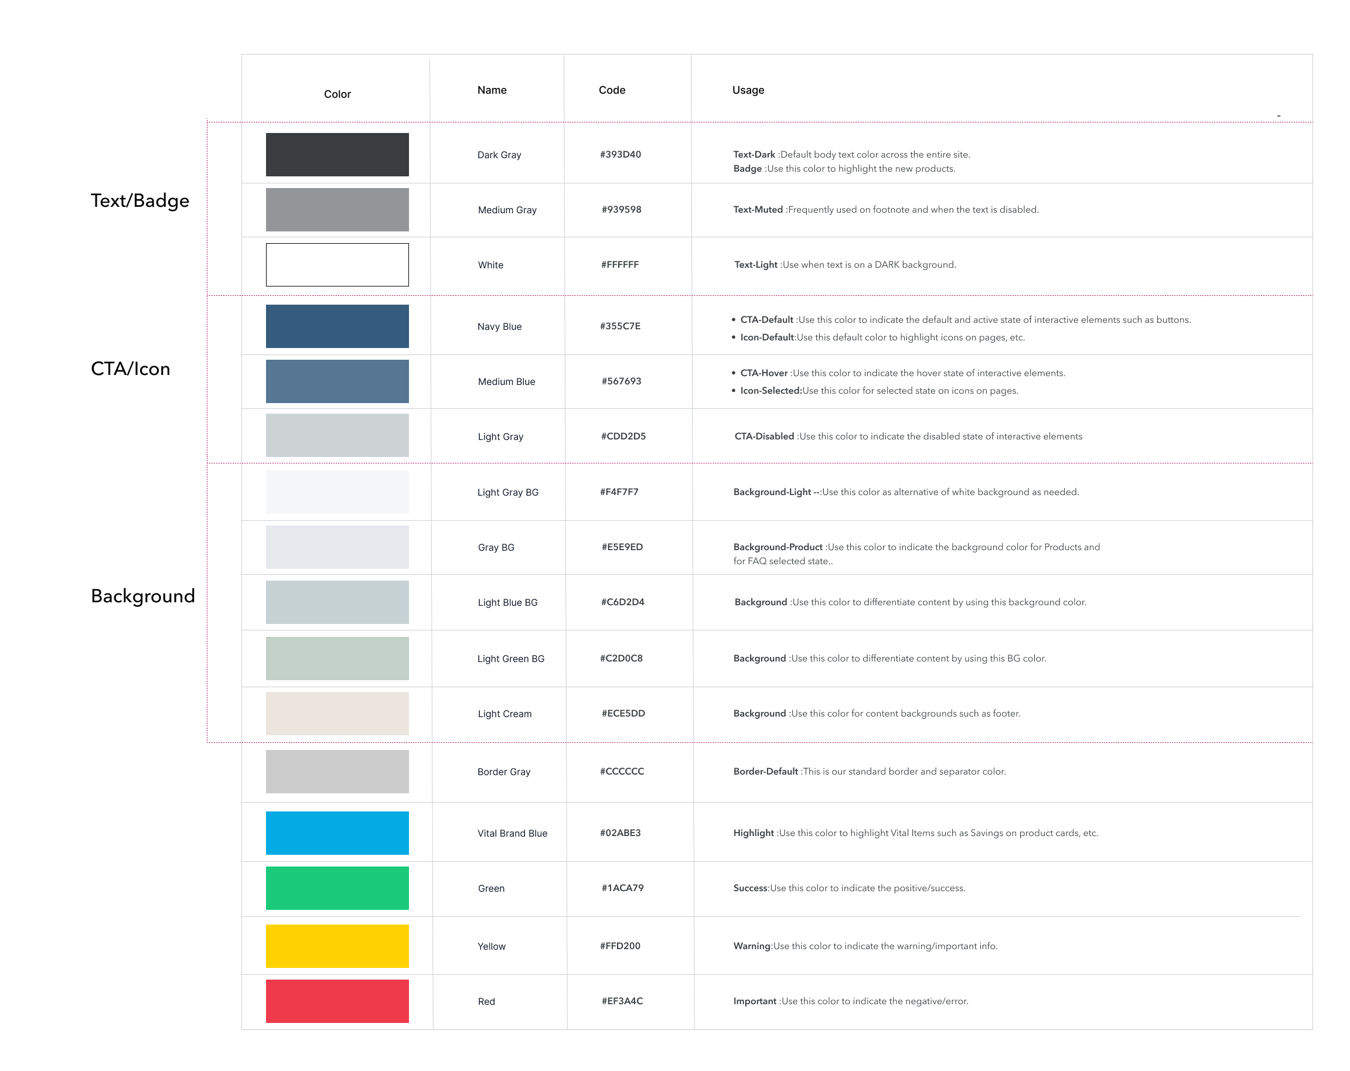Click the Code column header

[611, 90]
